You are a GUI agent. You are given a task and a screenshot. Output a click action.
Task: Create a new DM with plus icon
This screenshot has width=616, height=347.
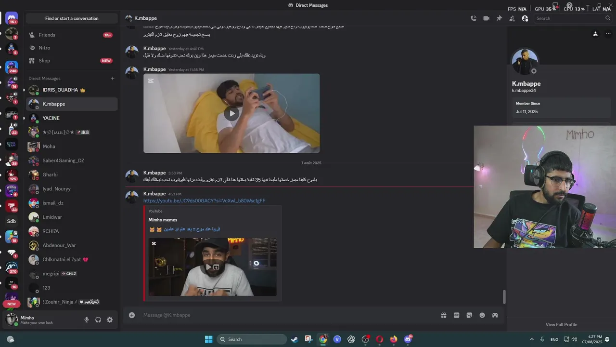(113, 79)
